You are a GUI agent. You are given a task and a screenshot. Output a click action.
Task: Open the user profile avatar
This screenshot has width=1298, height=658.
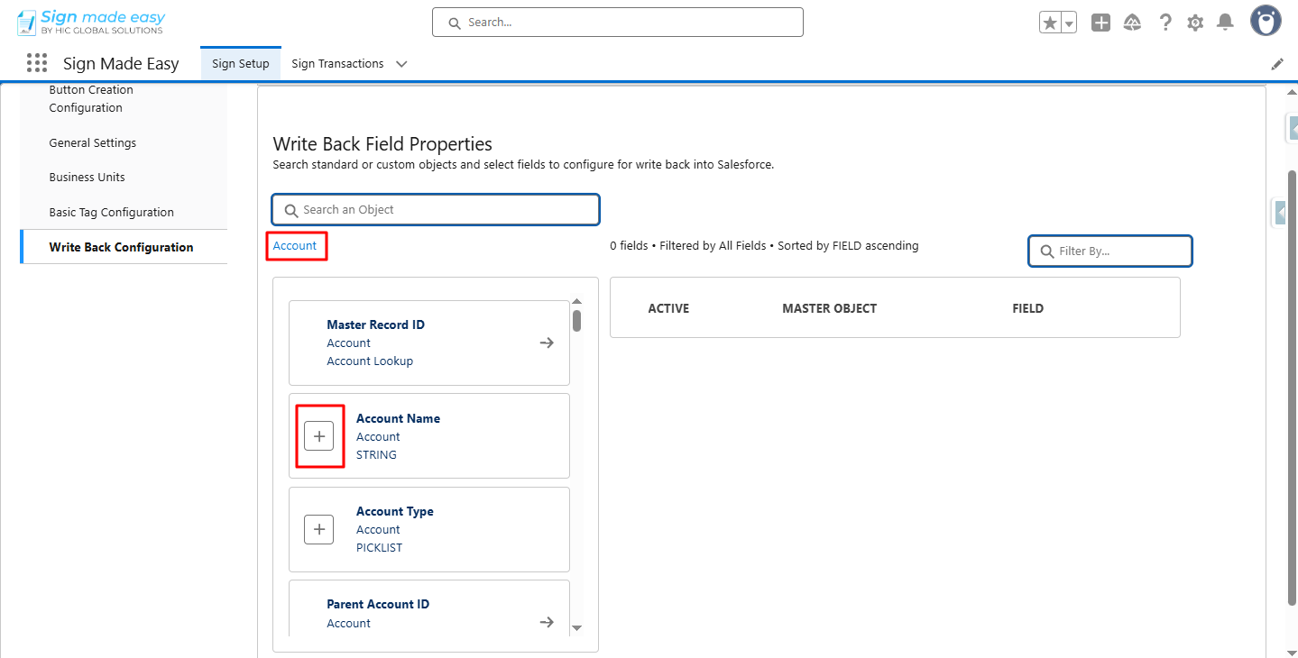(1266, 22)
